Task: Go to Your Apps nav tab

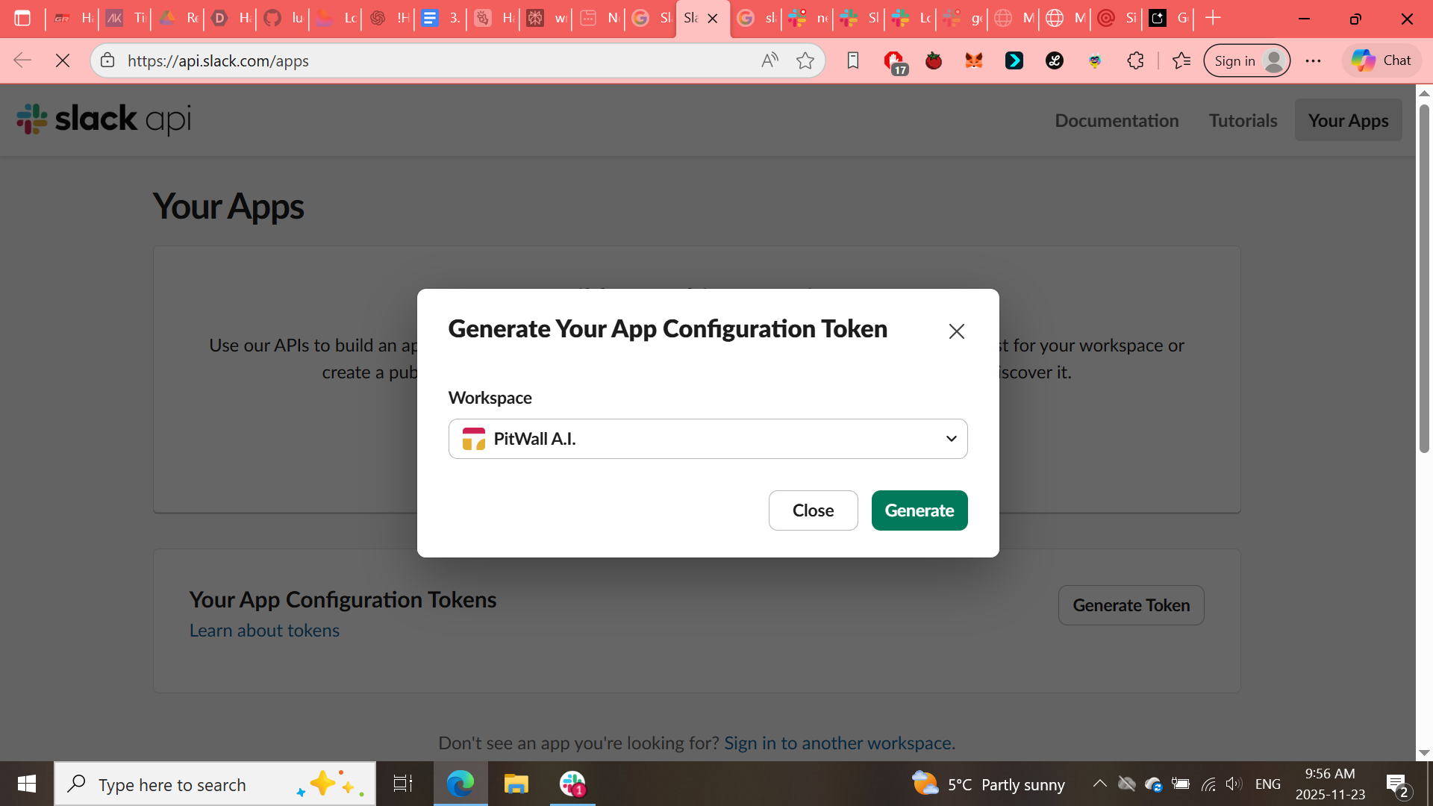Action: 1347,120
